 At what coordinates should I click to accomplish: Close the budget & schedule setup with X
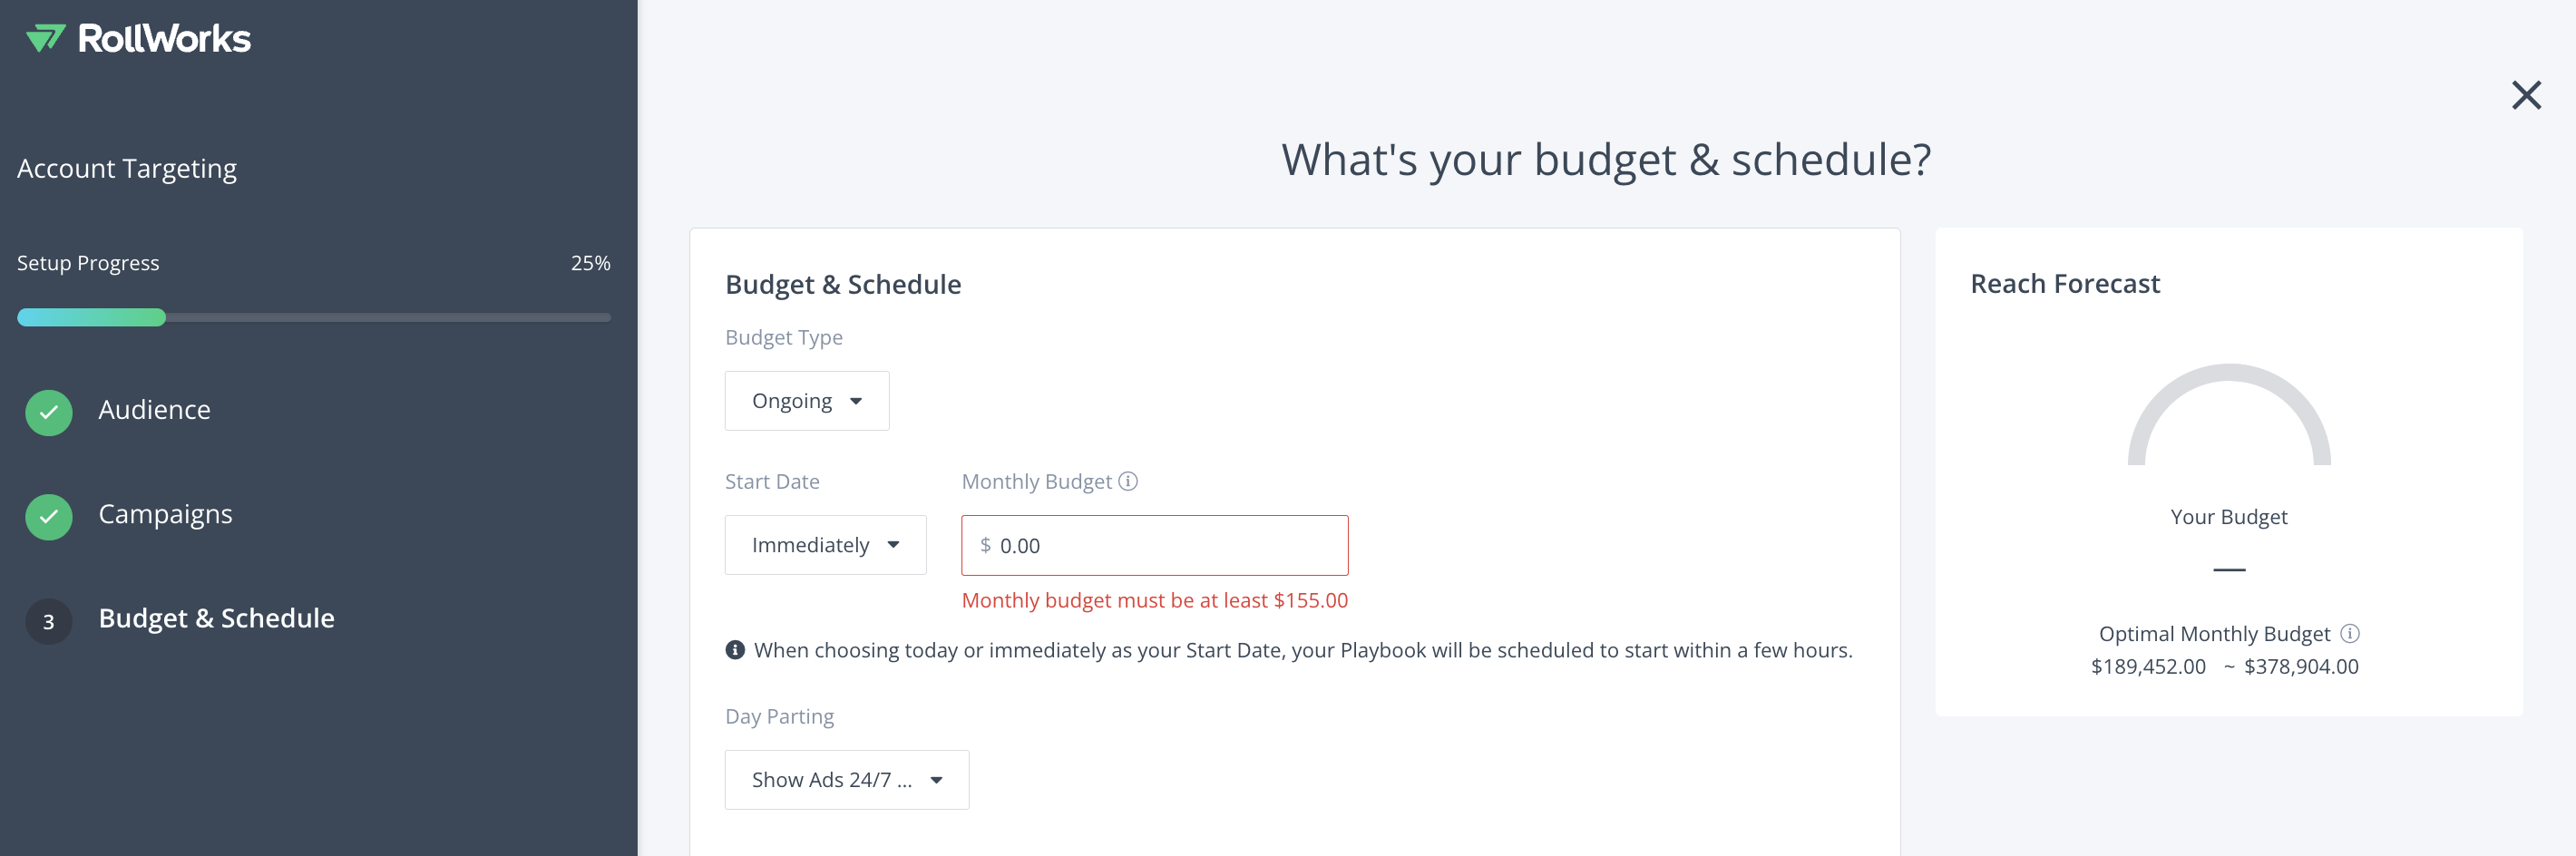tap(2526, 95)
